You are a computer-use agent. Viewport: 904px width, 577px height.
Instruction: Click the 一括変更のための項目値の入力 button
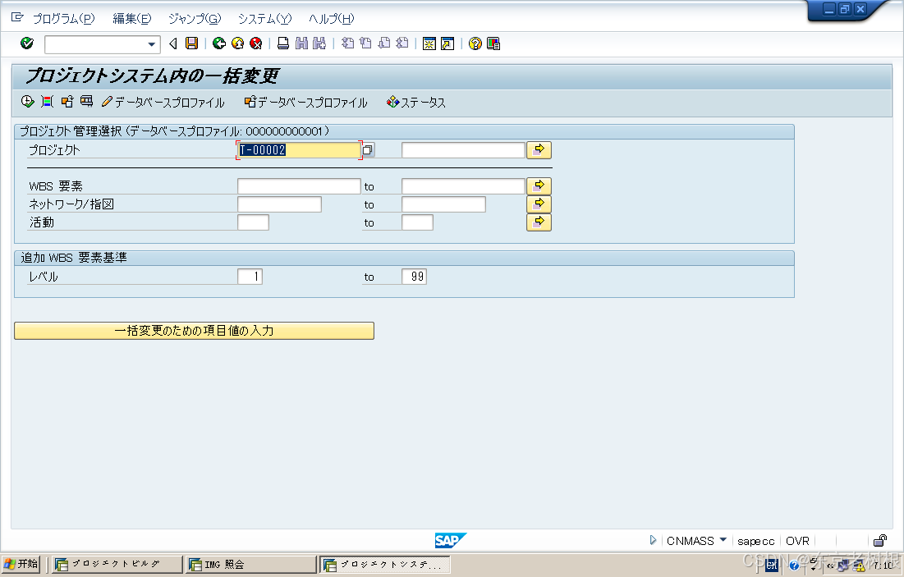pos(194,330)
